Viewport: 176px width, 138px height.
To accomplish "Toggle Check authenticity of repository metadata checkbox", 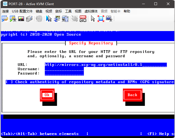I will (x=9, y=82).
